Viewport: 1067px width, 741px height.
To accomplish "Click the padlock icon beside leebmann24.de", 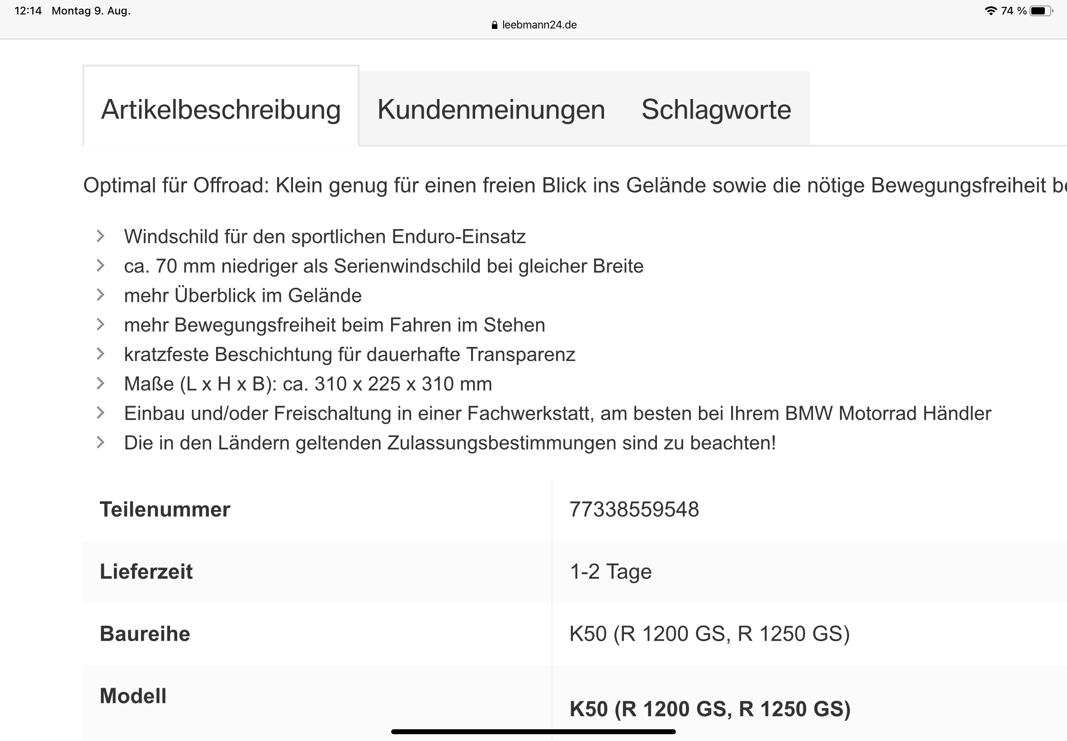I will [x=494, y=25].
